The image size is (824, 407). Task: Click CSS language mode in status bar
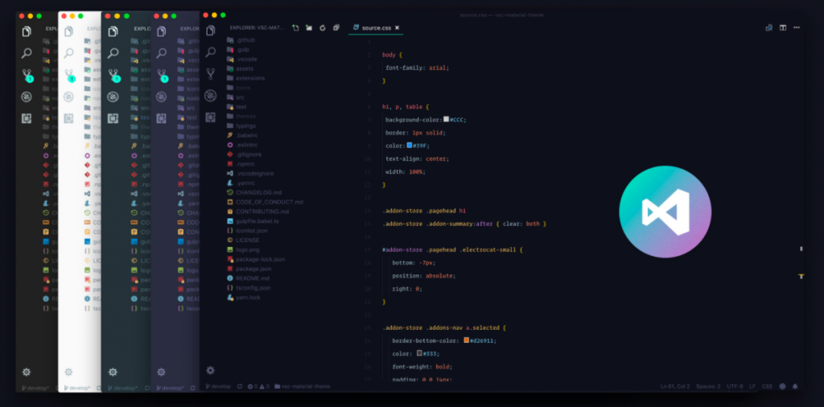(x=767, y=387)
